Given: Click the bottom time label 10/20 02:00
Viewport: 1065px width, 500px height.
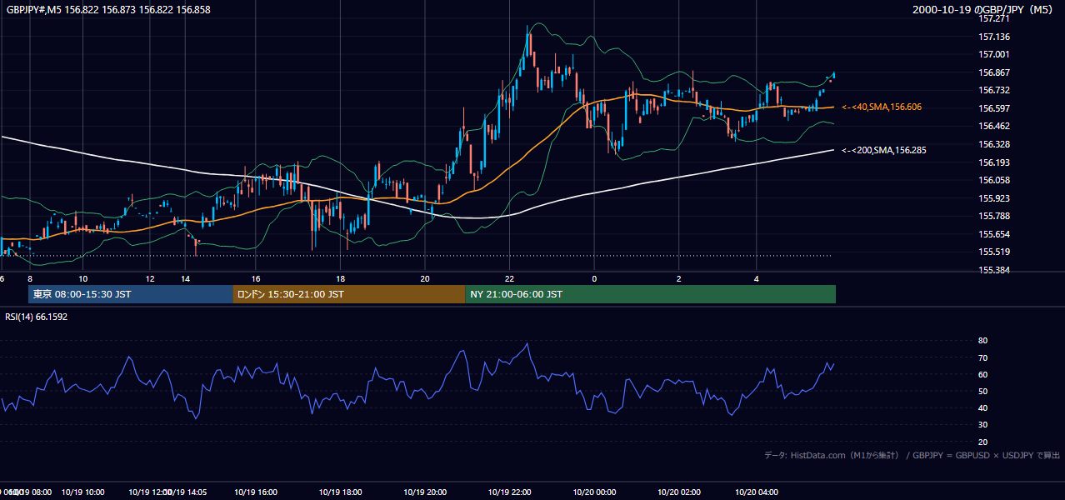Looking at the screenshot, I should 679,492.
